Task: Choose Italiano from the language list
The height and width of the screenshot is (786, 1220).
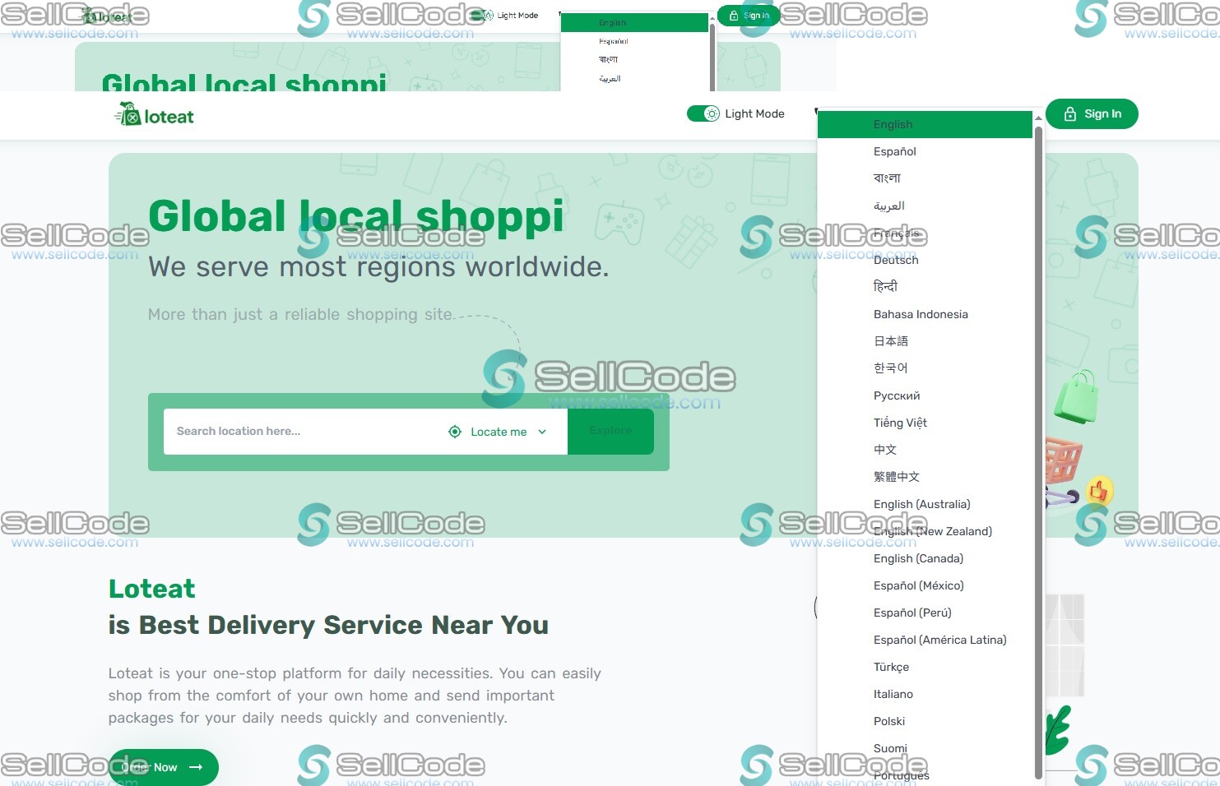Action: [893, 694]
